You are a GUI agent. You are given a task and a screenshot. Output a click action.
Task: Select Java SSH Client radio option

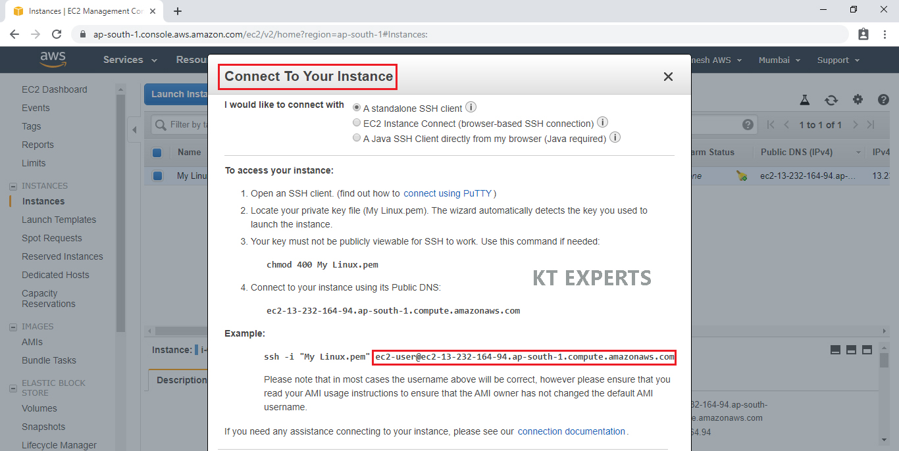pyautogui.click(x=357, y=138)
